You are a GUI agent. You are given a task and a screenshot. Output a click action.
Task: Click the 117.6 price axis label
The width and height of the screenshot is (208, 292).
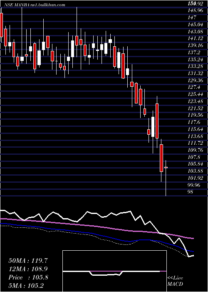pyautogui.click(x=194, y=122)
